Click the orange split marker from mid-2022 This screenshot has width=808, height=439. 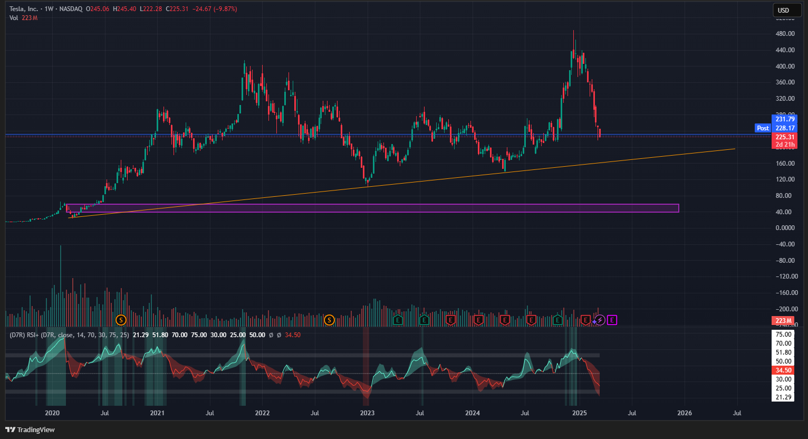329,320
